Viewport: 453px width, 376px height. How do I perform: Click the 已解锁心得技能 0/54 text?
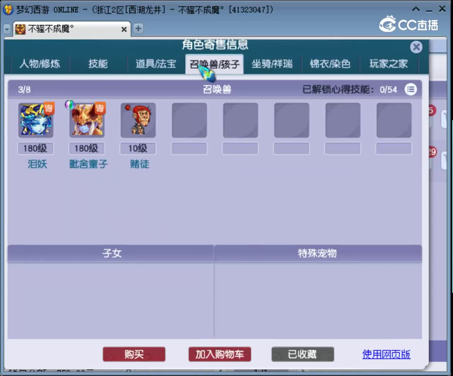pyautogui.click(x=350, y=90)
